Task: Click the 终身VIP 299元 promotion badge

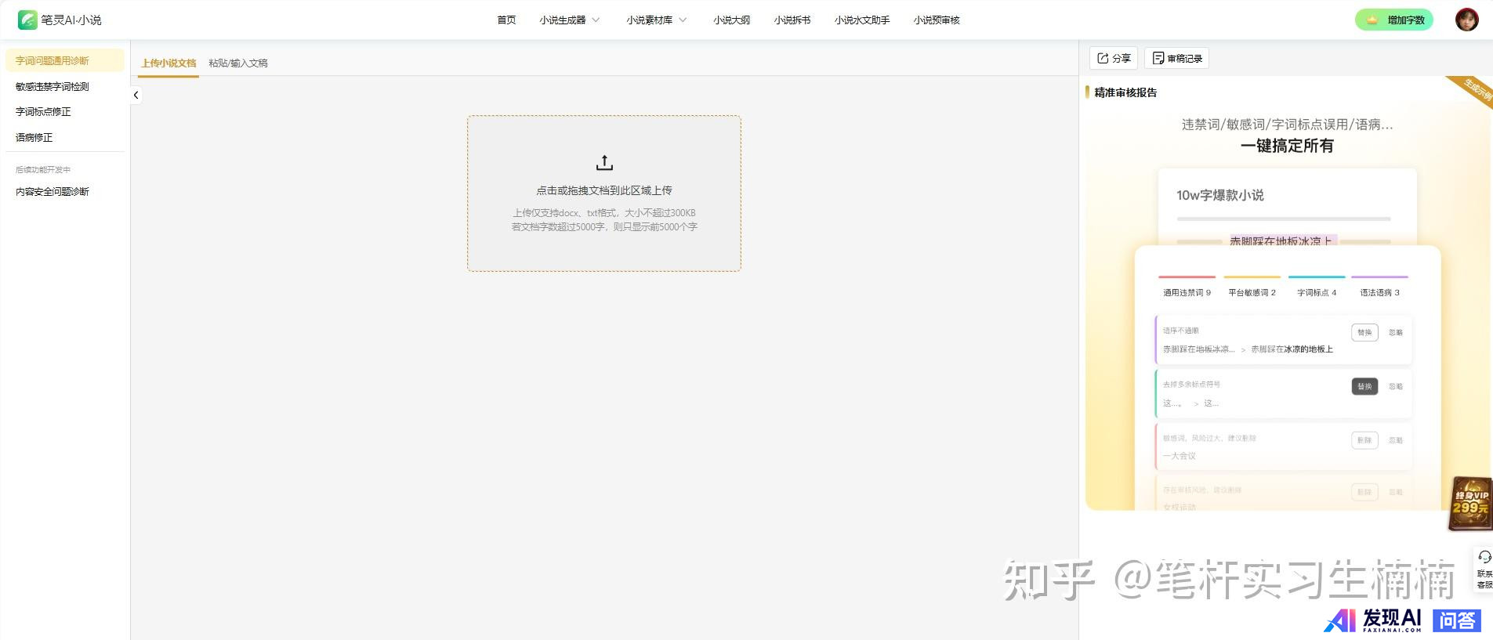Action: point(1470,503)
